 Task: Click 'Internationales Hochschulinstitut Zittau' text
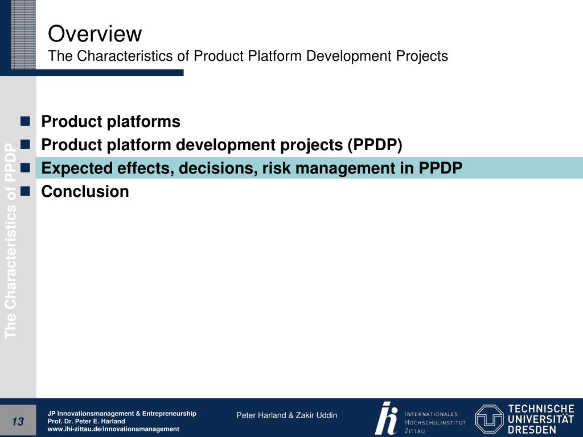[435, 423]
